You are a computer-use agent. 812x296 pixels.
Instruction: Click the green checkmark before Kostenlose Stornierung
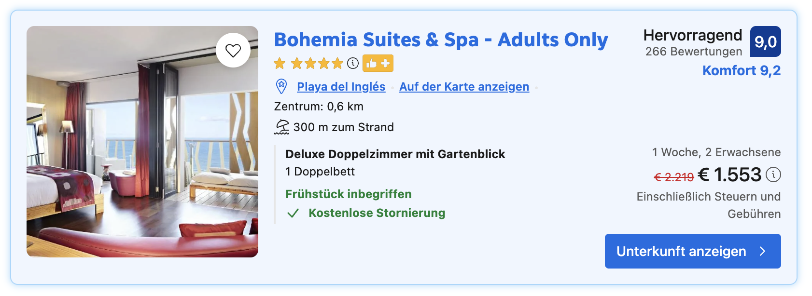click(293, 213)
